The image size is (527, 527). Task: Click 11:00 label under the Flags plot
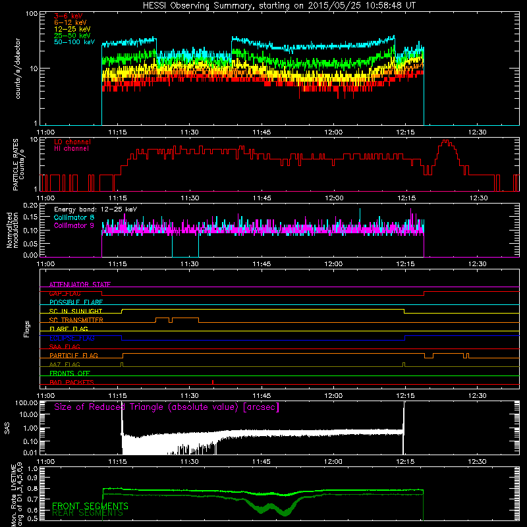pyautogui.click(x=45, y=396)
